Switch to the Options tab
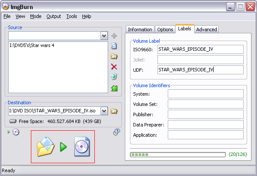Screen dimensions: 257x176 pos(165,29)
